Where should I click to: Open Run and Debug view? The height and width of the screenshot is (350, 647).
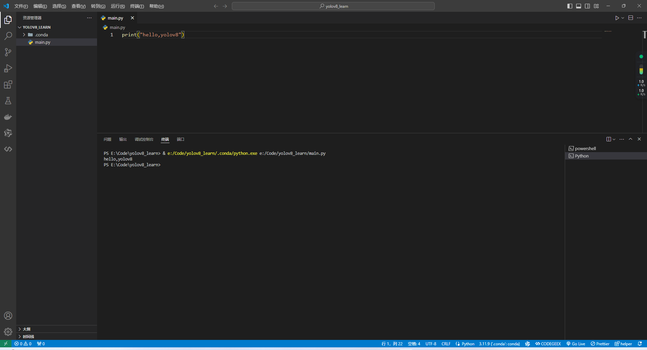click(x=8, y=68)
